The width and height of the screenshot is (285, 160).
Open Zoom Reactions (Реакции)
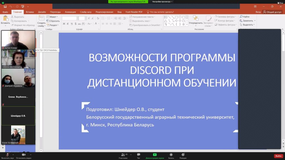pos(183,155)
